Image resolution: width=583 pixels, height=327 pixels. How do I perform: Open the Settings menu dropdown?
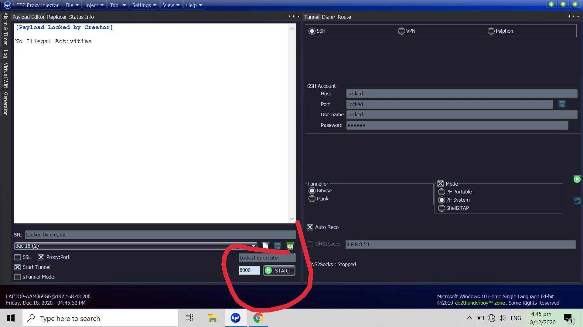coord(144,5)
